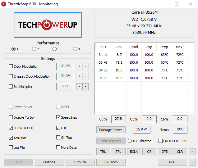Click the BCLK button

point(134,152)
